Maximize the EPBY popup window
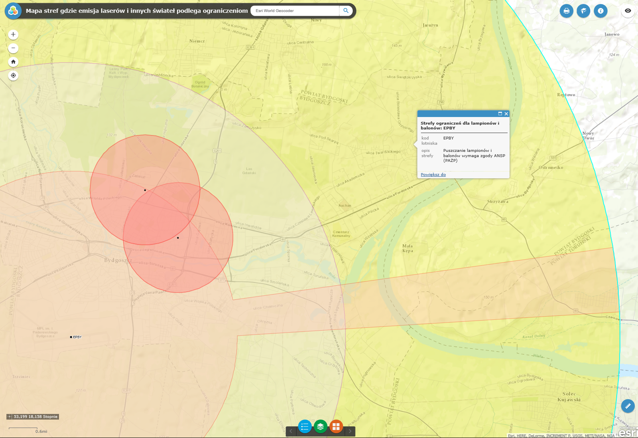Image resolution: width=638 pixels, height=438 pixels. [500, 114]
